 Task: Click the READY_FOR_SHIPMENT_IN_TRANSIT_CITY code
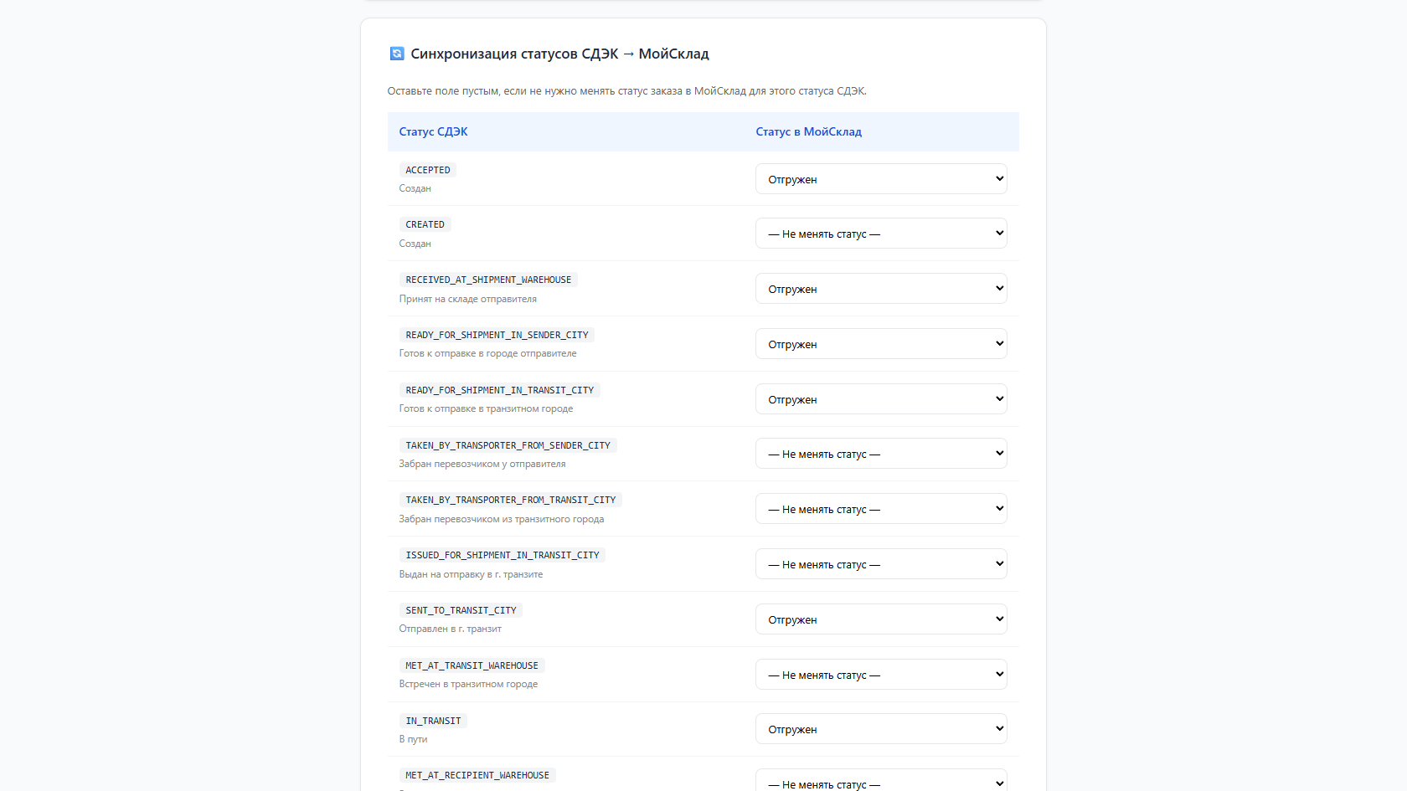[x=500, y=390]
